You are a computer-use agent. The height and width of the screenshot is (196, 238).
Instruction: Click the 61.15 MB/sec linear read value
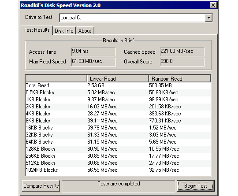102,142
